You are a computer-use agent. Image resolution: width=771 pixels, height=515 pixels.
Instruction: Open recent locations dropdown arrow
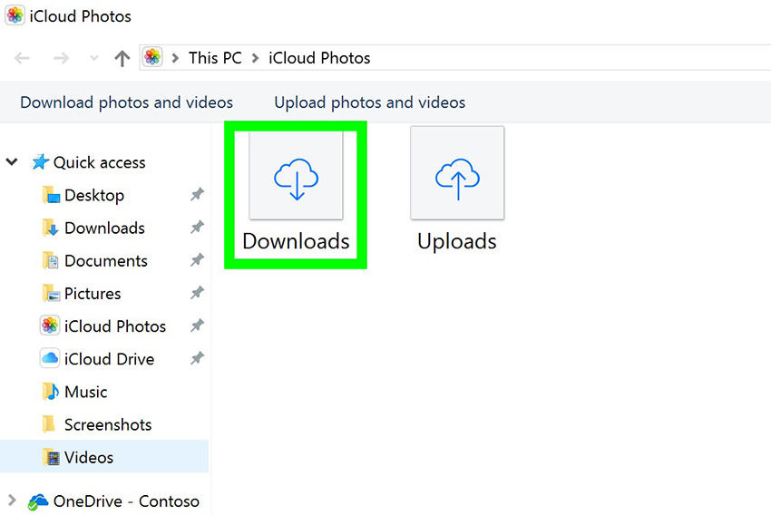[x=94, y=58]
